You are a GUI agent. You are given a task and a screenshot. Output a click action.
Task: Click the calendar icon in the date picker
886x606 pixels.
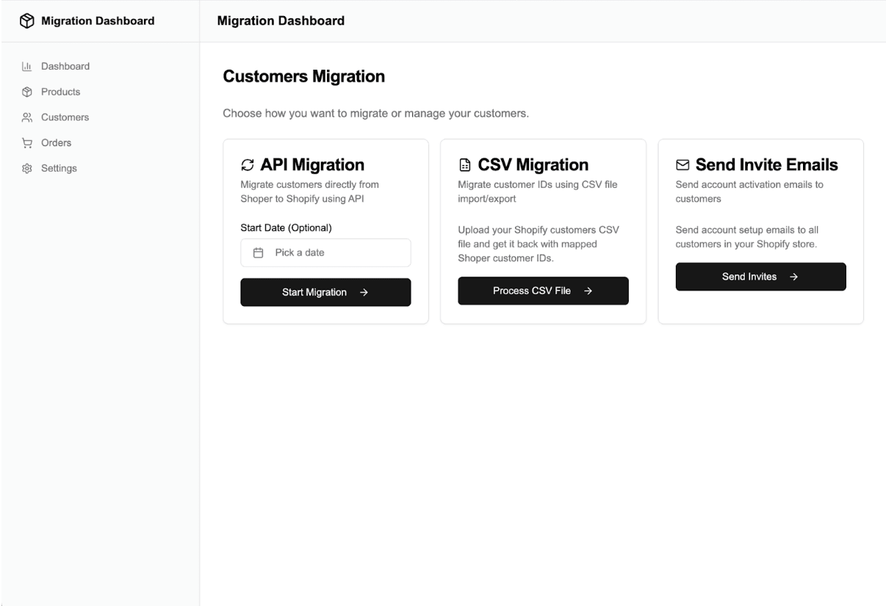[258, 253]
